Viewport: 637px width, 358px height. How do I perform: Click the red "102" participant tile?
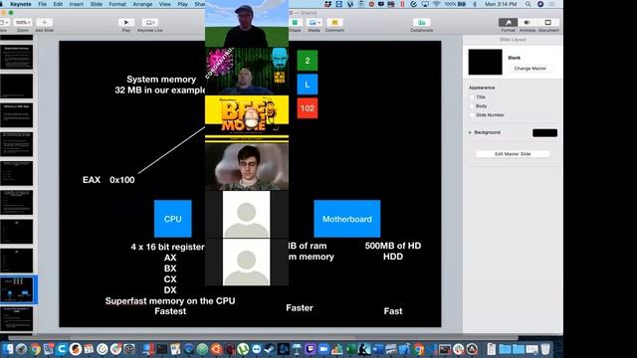pos(308,108)
